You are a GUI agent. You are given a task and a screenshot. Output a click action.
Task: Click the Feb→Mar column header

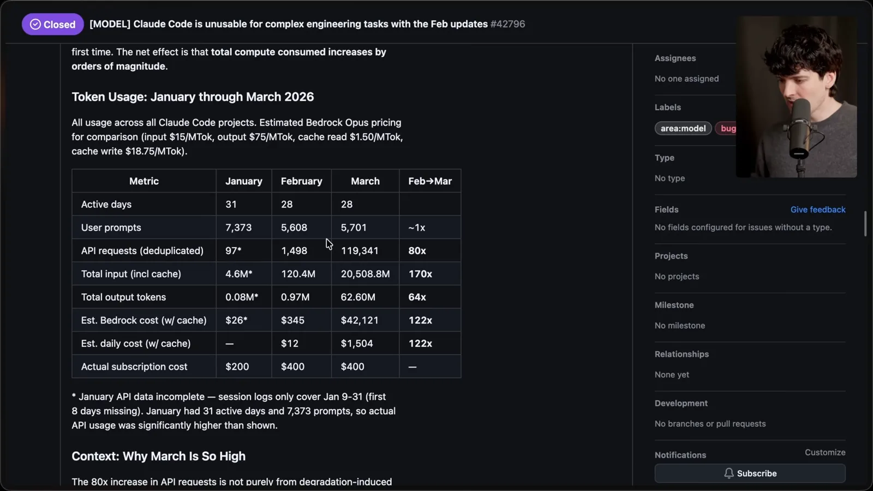click(430, 181)
